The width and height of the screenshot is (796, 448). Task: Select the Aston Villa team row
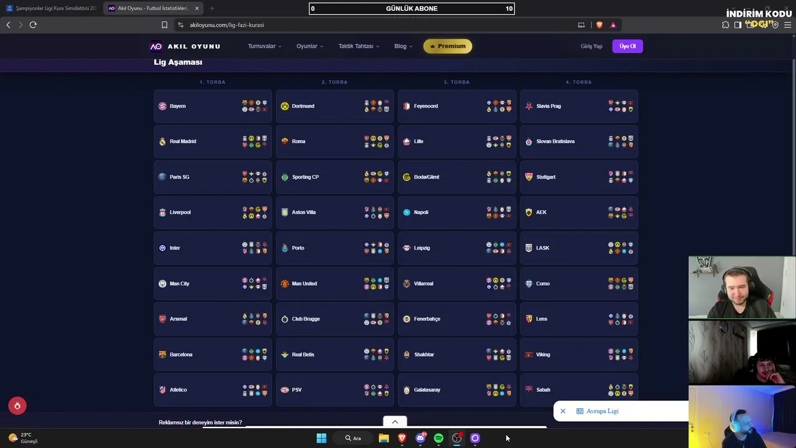click(x=335, y=213)
